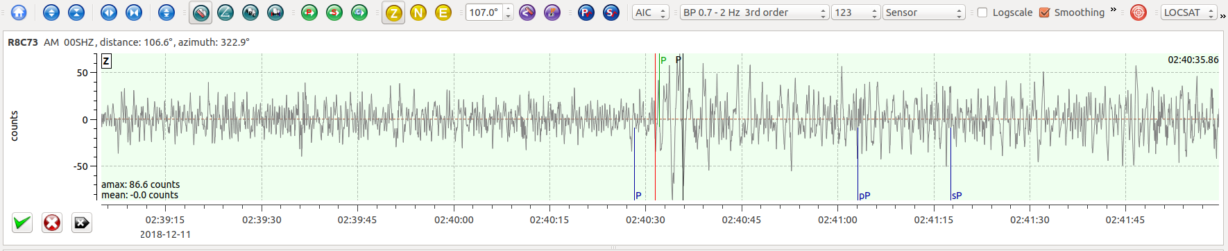Click the pP phase marker on the trace
The image size is (1228, 251).
pyautogui.click(x=864, y=196)
